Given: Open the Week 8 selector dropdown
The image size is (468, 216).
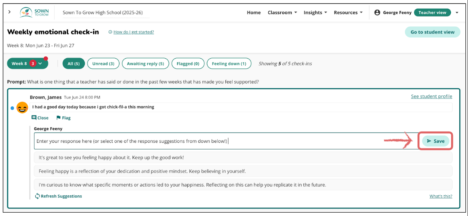Looking at the screenshot, I should coord(28,63).
